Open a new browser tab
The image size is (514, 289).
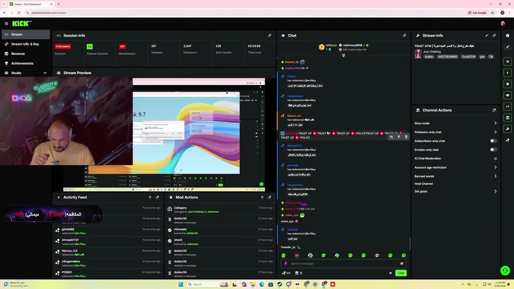[x=59, y=4]
